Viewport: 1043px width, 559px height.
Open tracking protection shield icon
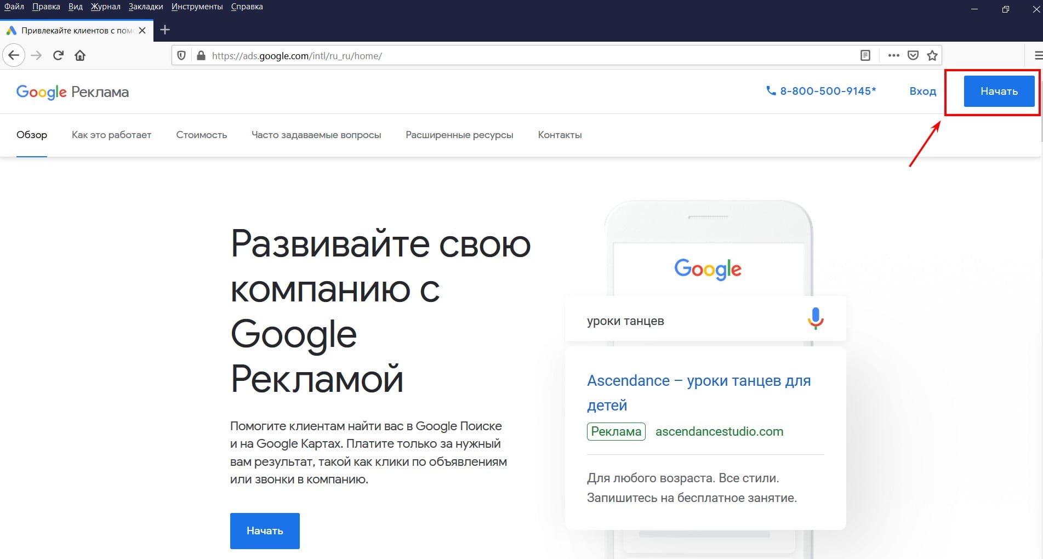tap(181, 55)
